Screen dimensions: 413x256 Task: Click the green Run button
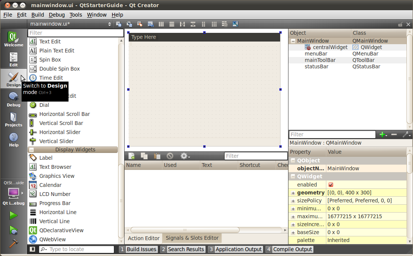pyautogui.click(x=13, y=215)
